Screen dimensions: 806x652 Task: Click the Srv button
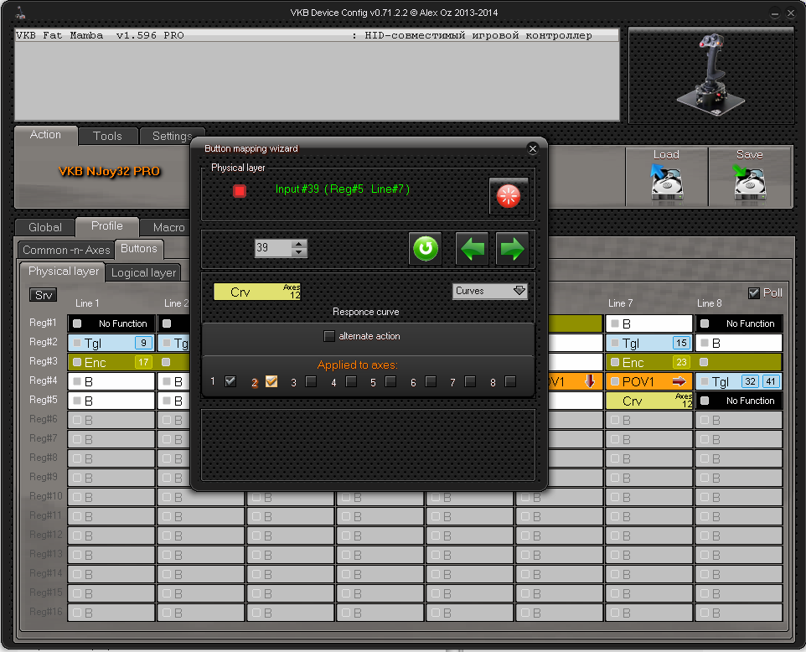pos(44,295)
